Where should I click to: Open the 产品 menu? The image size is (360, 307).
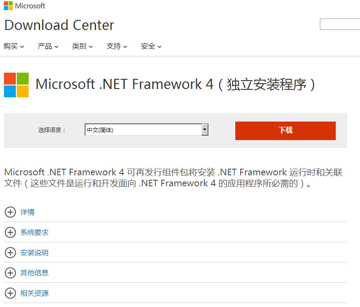(48, 46)
